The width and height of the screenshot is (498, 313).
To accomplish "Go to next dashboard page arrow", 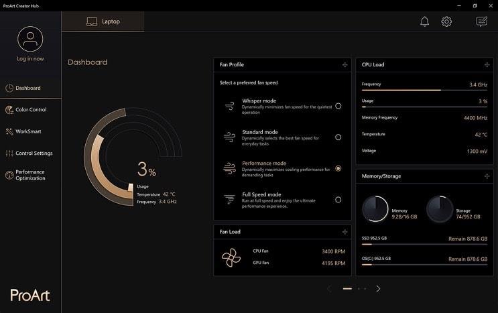I will pos(378,289).
